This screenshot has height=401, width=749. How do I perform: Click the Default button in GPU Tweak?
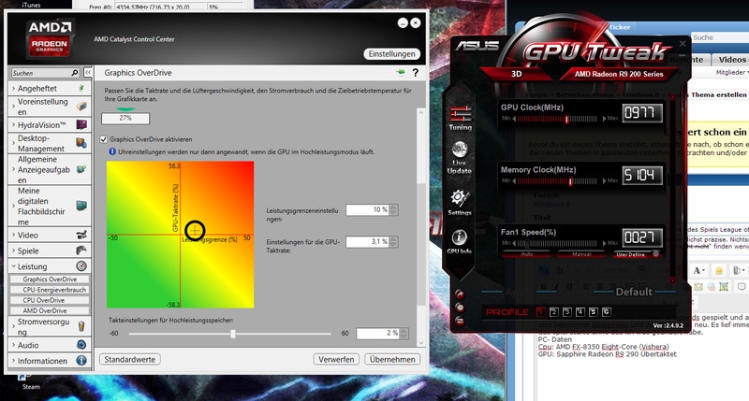pyautogui.click(x=634, y=292)
